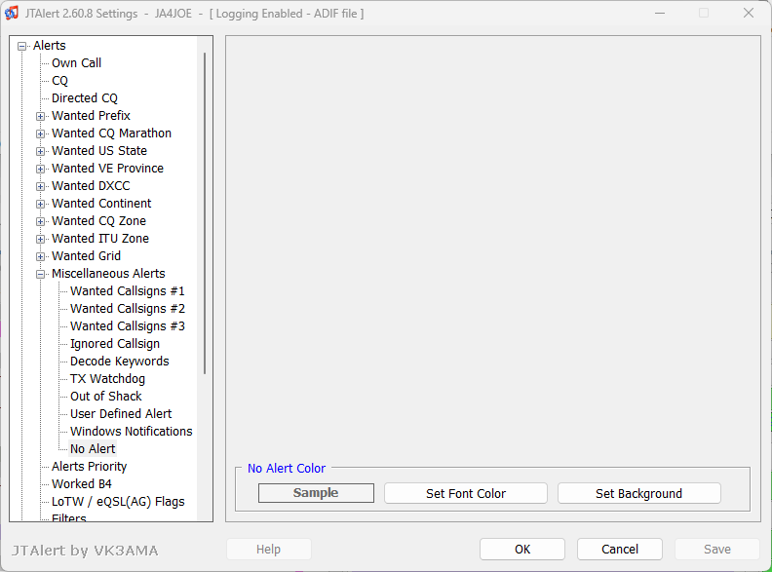This screenshot has width=772, height=572.
Task: Select Wanted CQ Zone item
Action: point(98,221)
